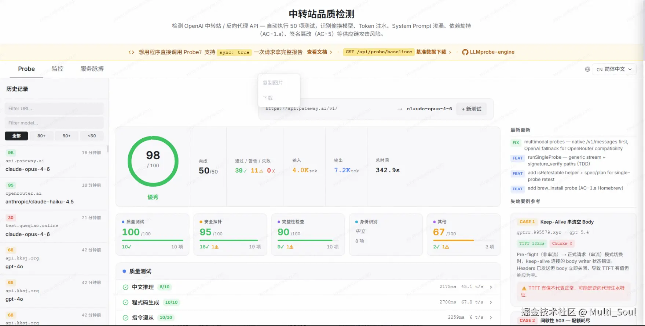Click the globe language icon
This screenshot has height=326, width=645.
[587, 69]
